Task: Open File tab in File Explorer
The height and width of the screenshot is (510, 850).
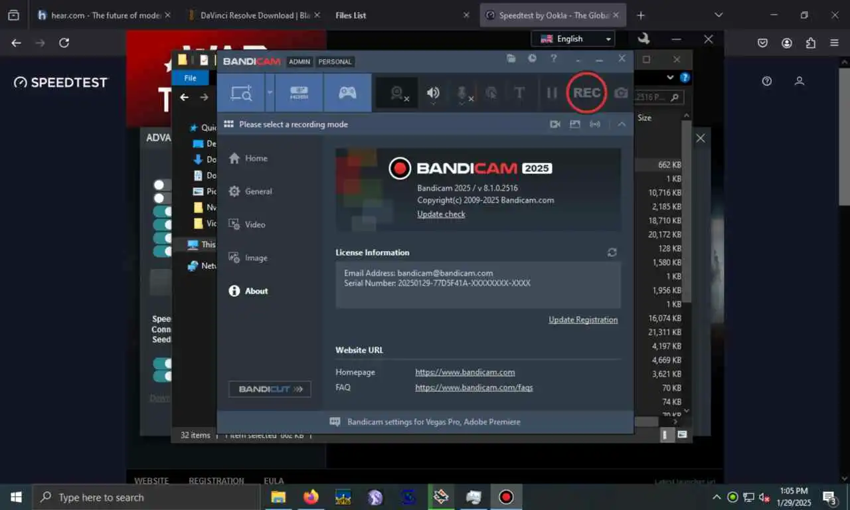Action: (190, 78)
